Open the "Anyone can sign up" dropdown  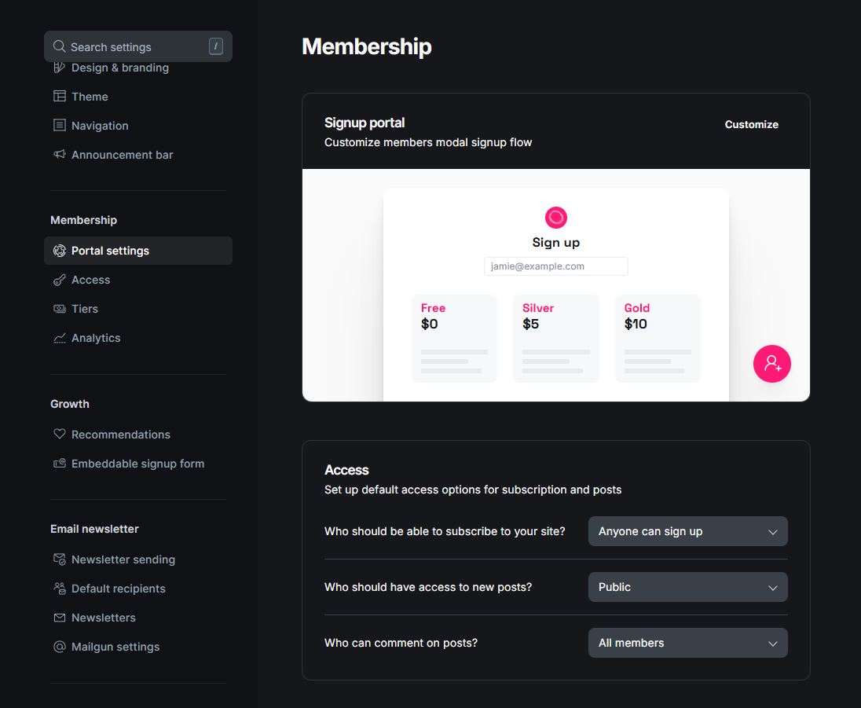[687, 531]
